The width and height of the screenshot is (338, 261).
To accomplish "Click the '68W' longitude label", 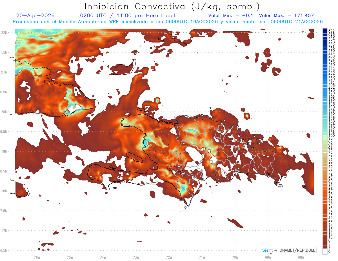I will [x=301, y=257].
